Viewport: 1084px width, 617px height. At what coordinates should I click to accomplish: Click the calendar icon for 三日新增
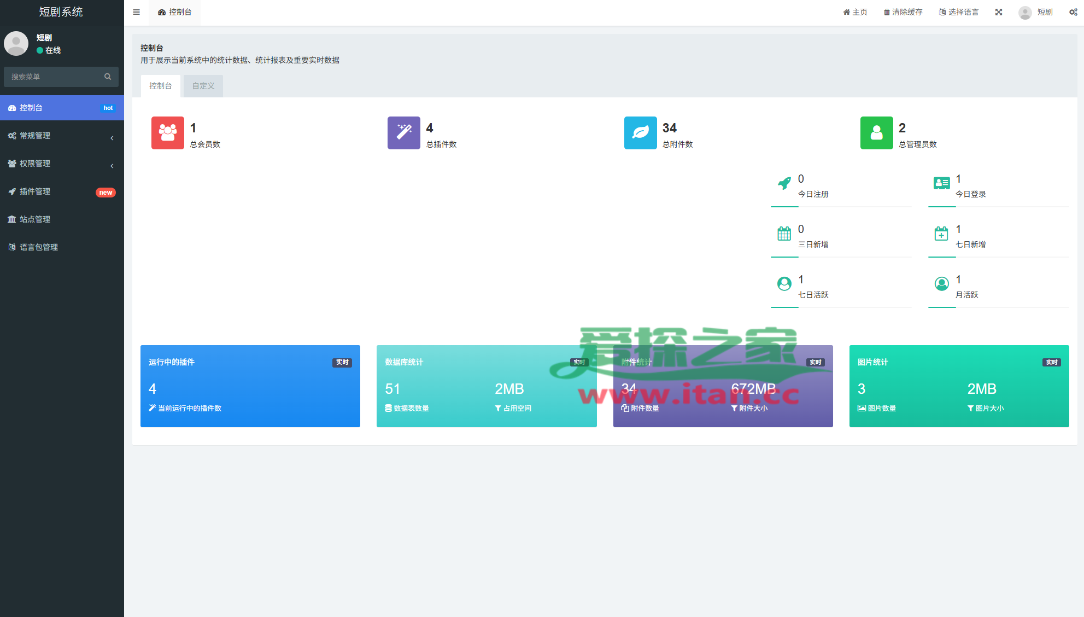784,234
